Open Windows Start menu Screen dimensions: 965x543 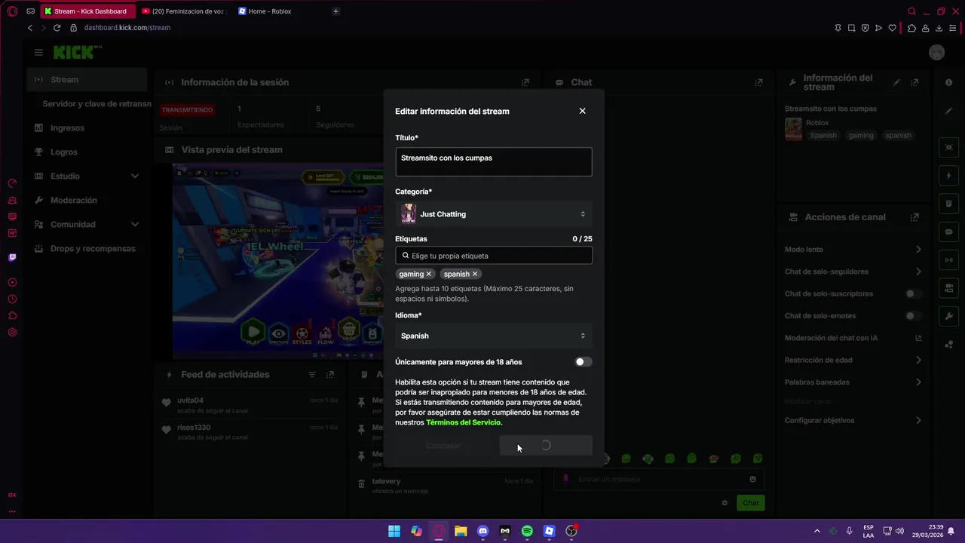pos(394,531)
